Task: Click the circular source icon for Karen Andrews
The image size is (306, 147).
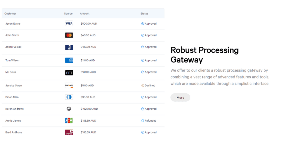Action: [69, 109]
